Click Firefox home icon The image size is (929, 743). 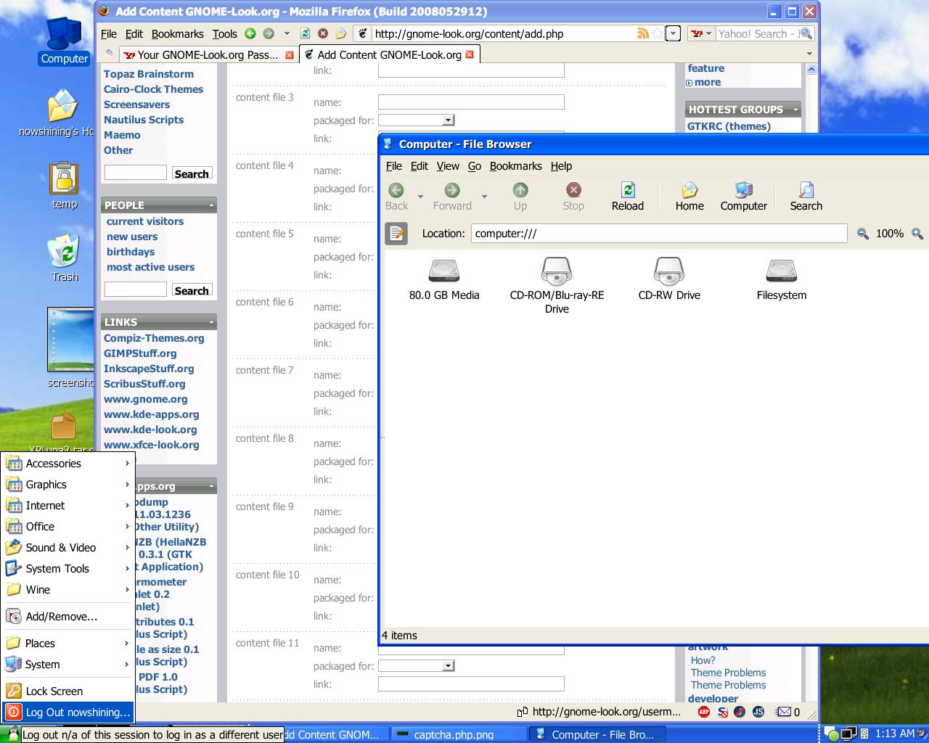341,33
